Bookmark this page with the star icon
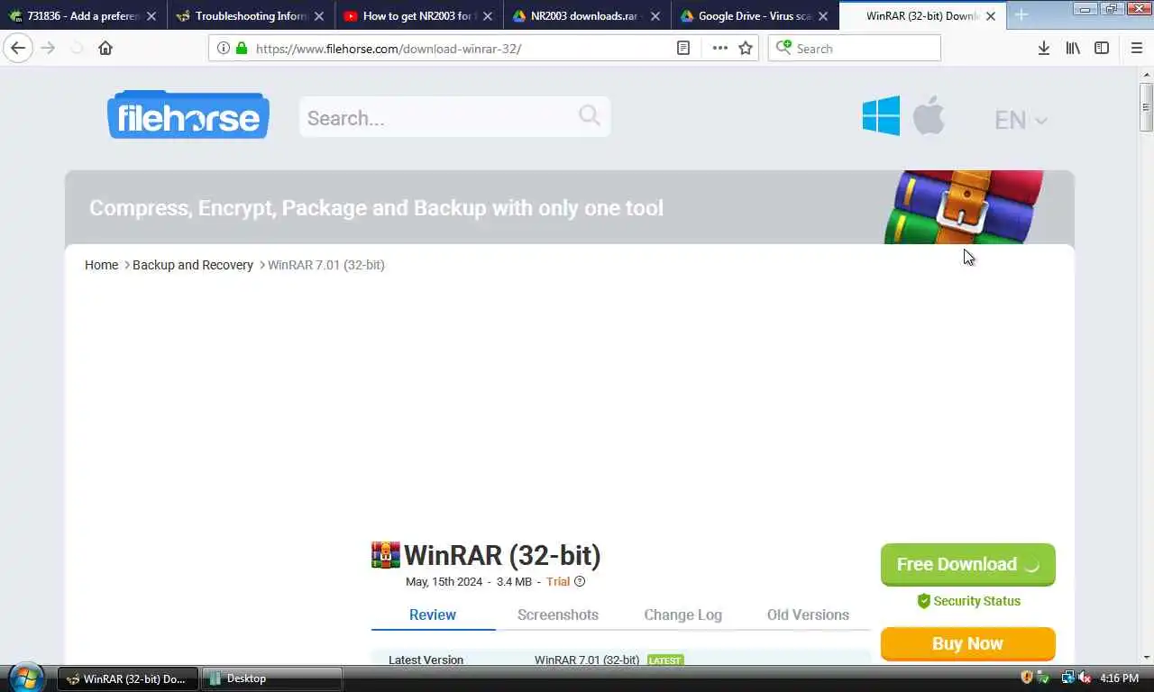1154x692 pixels. [x=746, y=48]
